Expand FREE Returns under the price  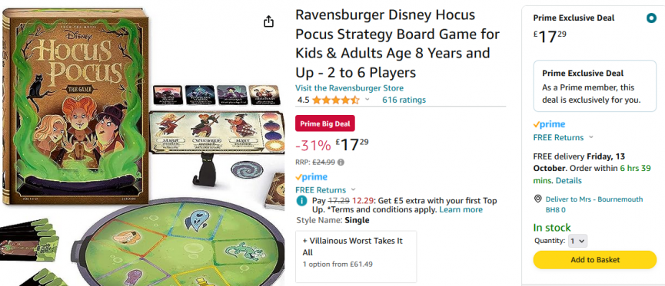326,190
